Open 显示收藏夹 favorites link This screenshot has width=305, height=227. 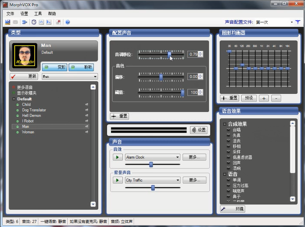[x=27, y=93]
